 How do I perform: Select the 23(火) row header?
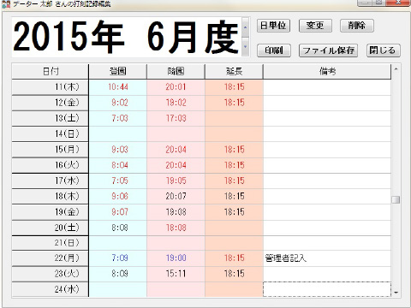[x=50, y=274]
